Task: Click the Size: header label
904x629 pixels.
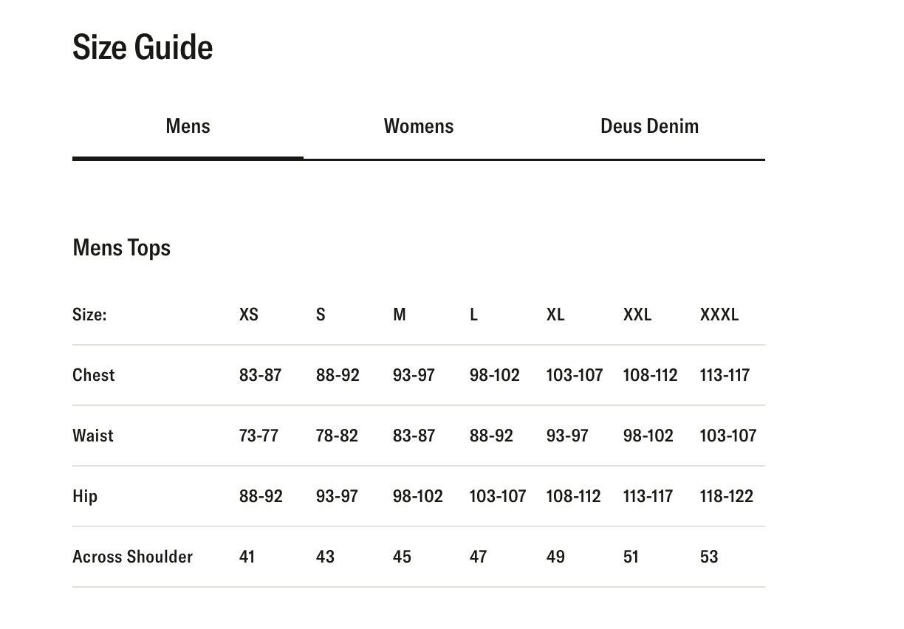Action: (x=89, y=314)
